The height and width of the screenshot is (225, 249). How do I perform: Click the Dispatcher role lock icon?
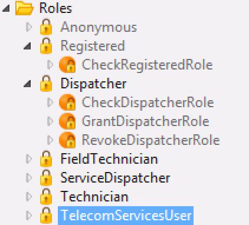[x=46, y=84]
